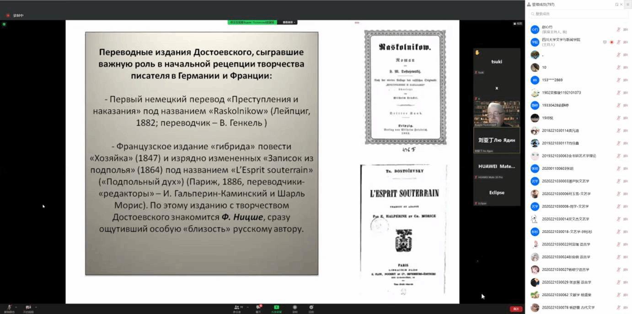Viewport: 632px width, 314px height.
Task: Click the red leave meeting button
Action: pyautogui.click(x=516, y=309)
